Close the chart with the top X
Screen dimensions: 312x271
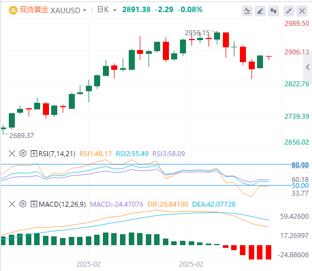point(302,11)
